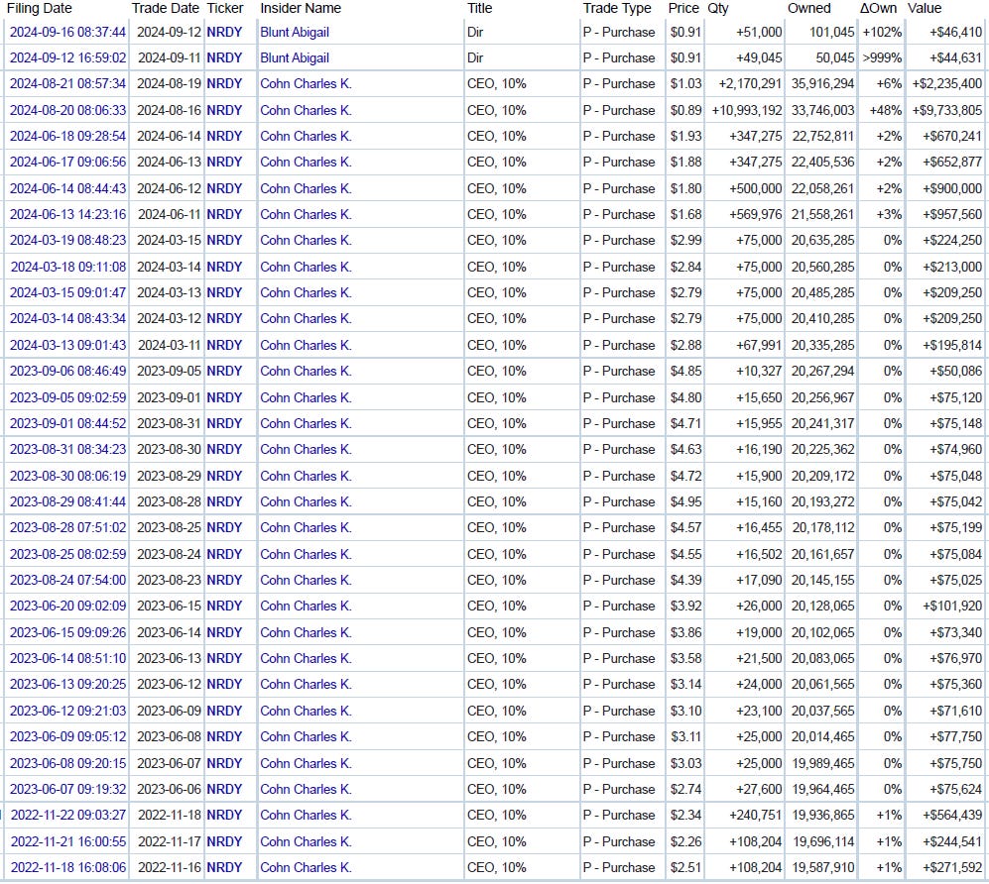Open filing dated 2024-03-18 09:11:08

point(68,267)
